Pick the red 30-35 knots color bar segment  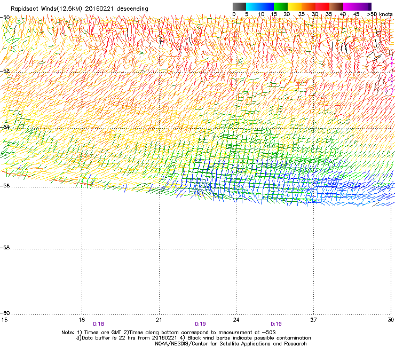point(322,6)
